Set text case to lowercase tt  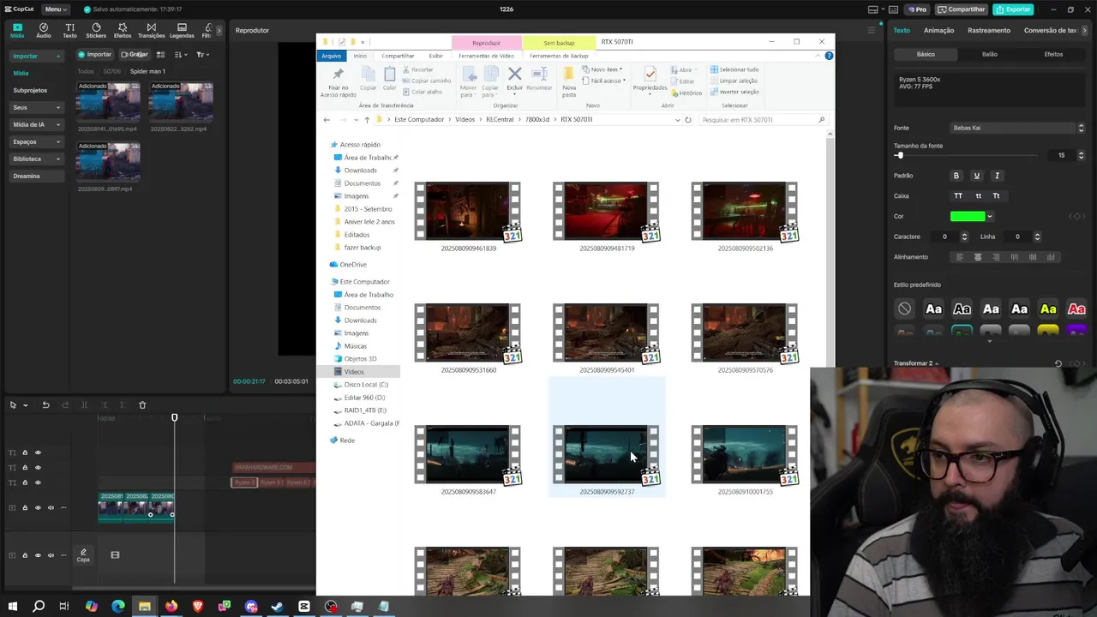point(978,196)
